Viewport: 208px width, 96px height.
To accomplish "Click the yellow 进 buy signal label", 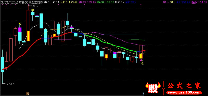I will 142,63.
